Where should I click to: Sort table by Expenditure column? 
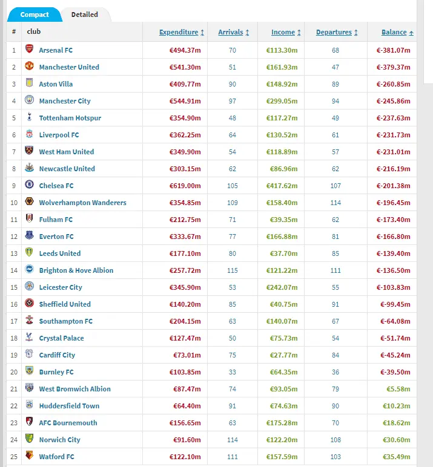click(179, 32)
